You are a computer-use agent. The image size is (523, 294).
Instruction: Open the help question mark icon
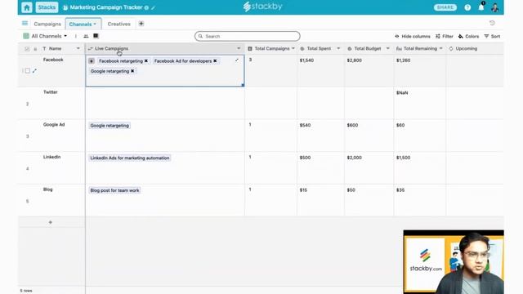467,7
